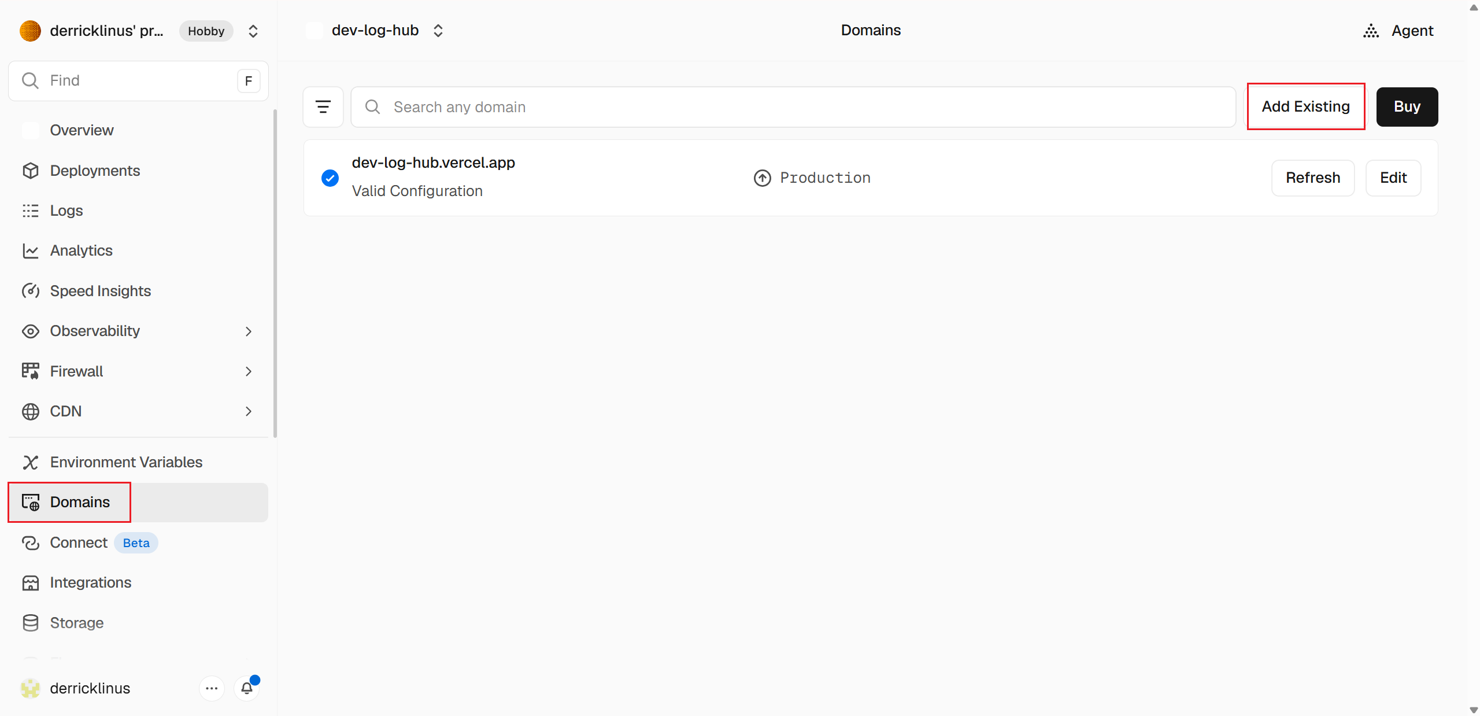Image resolution: width=1480 pixels, height=716 pixels.
Task: Click the Add Existing button
Action: (1306, 106)
